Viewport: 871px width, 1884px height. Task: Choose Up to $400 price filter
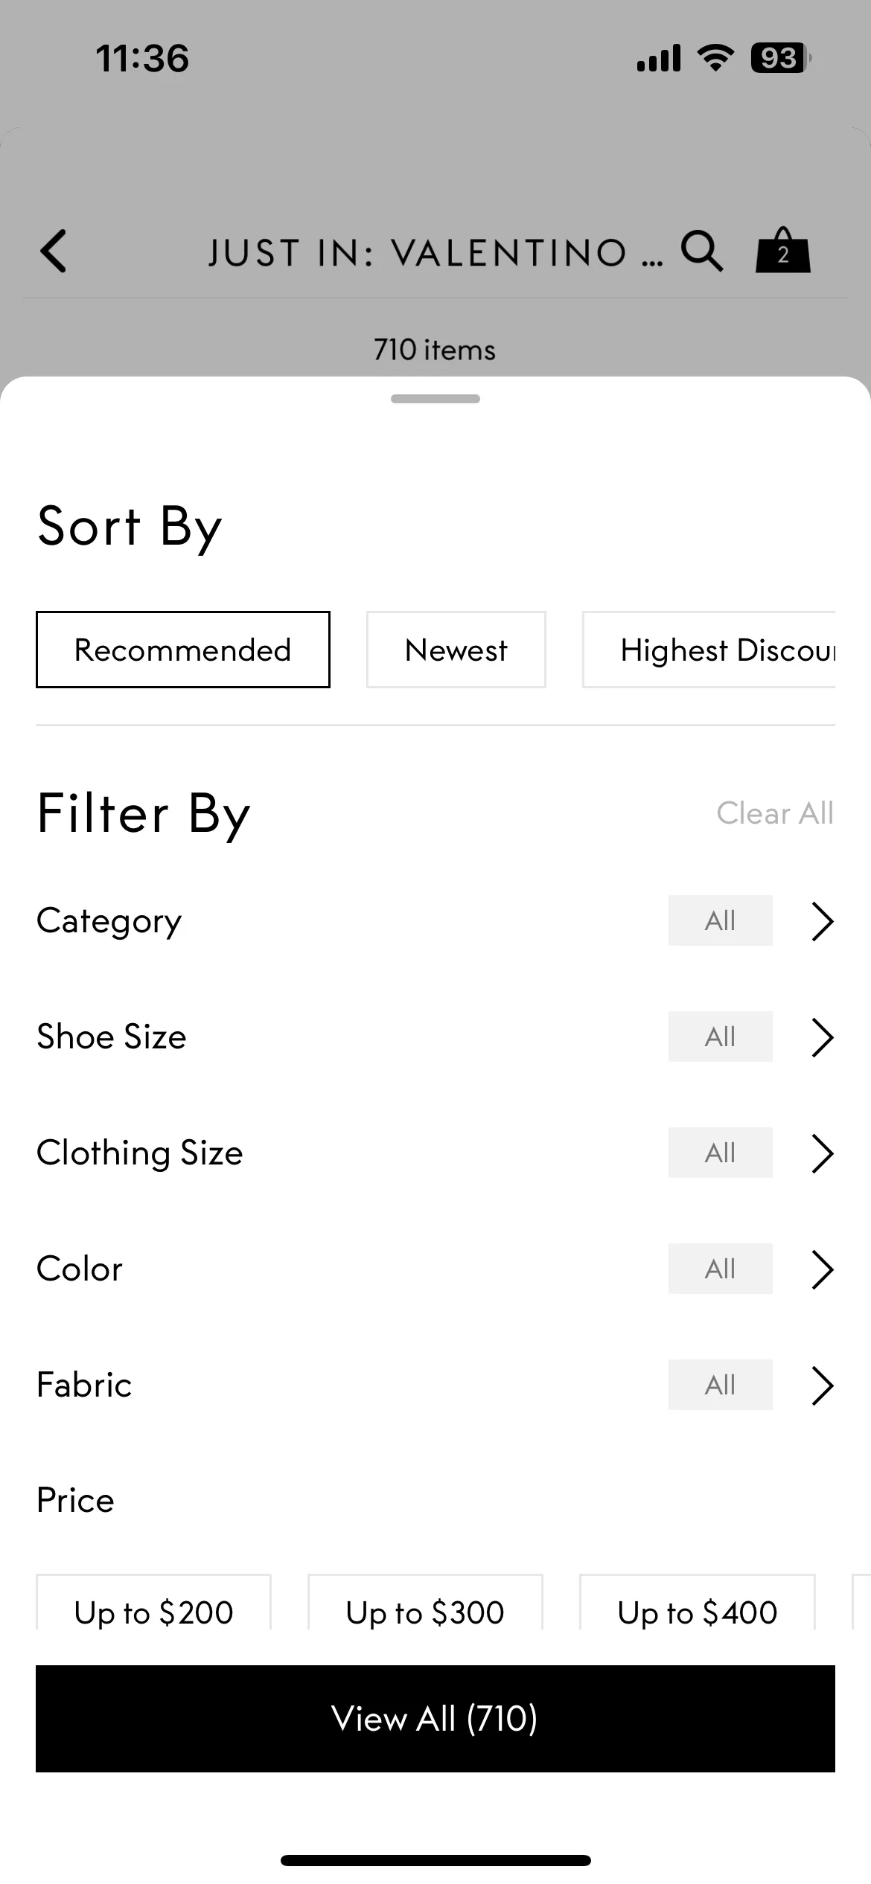pyautogui.click(x=698, y=1603)
